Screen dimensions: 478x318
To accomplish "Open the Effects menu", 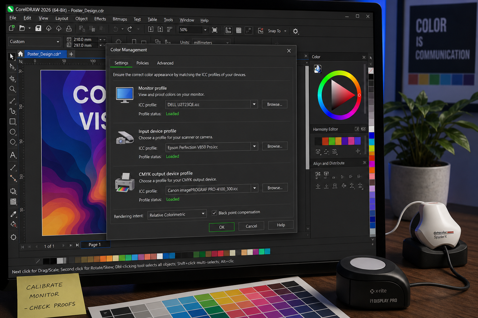I will point(100,19).
